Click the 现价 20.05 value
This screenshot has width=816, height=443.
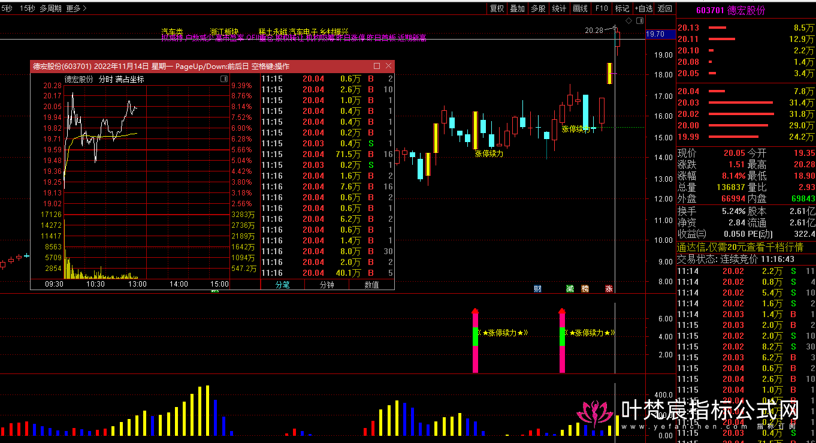coord(734,153)
